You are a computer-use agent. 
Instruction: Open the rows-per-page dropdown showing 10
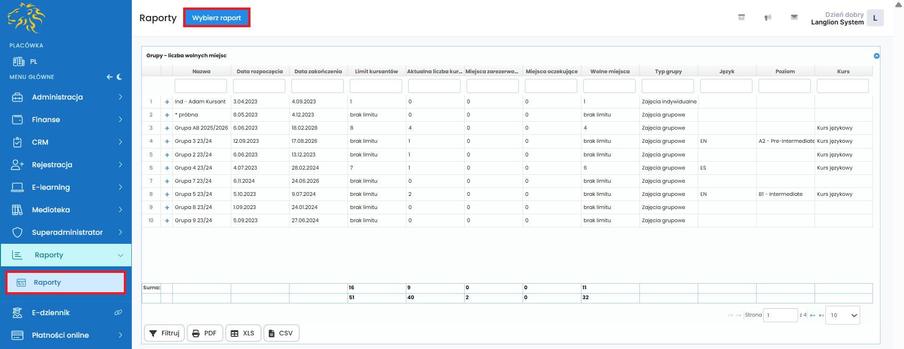point(842,315)
